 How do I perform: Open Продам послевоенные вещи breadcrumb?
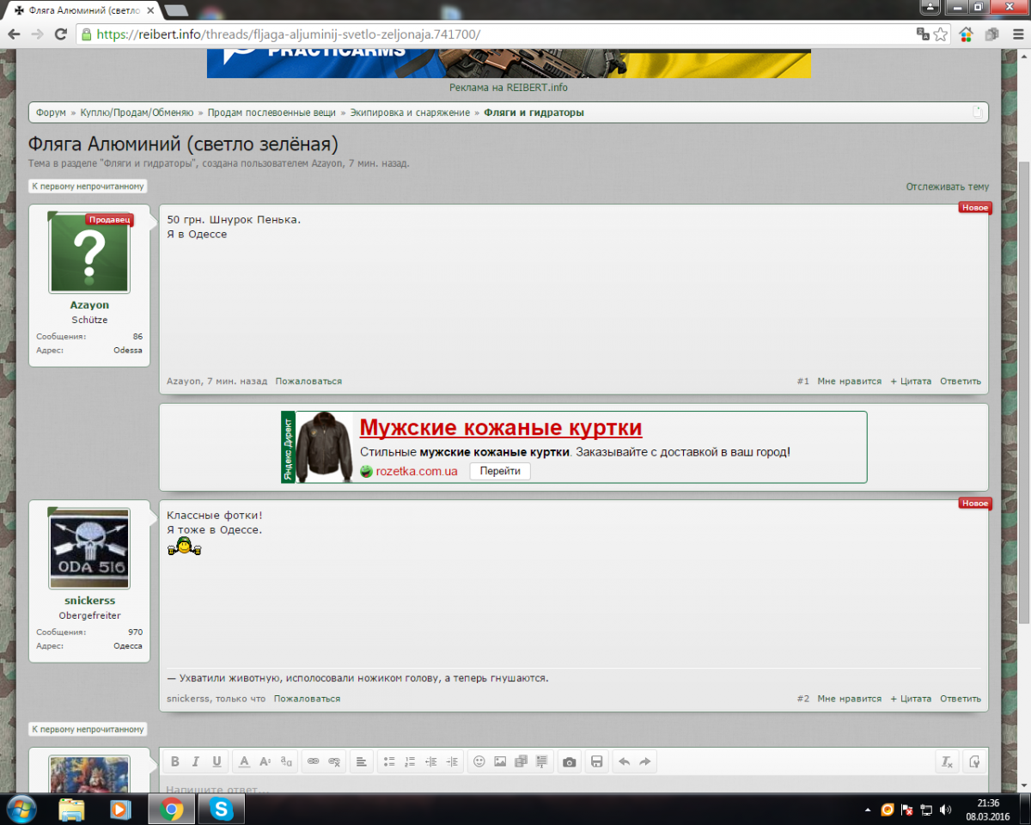point(273,113)
